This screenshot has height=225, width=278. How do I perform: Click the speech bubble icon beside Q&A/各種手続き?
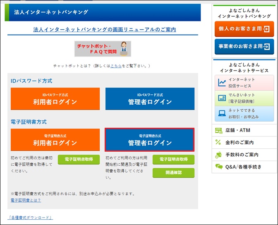219,167
